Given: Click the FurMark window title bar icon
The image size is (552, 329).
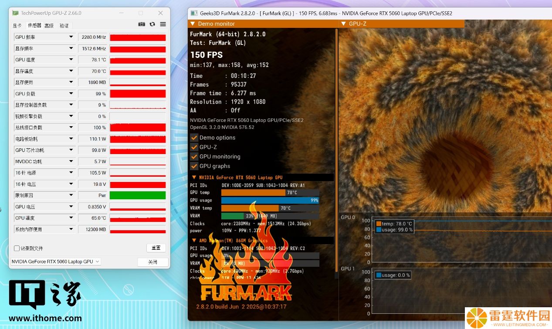Looking at the screenshot, I should (x=194, y=13).
